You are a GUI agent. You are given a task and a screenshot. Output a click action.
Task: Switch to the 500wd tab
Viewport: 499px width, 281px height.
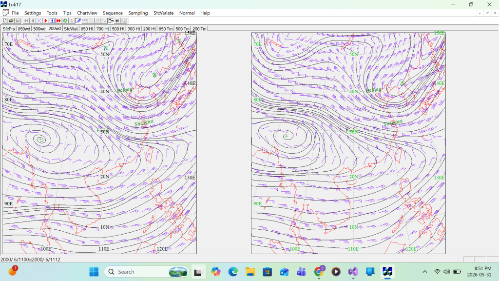pos(39,29)
